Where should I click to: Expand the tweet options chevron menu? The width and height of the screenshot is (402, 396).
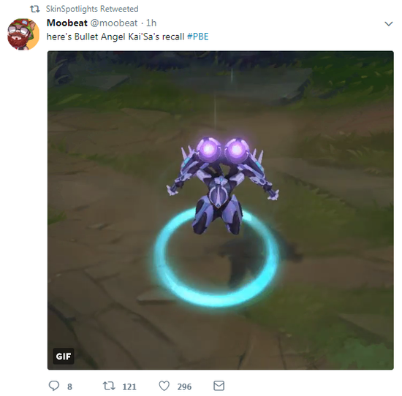click(x=389, y=24)
